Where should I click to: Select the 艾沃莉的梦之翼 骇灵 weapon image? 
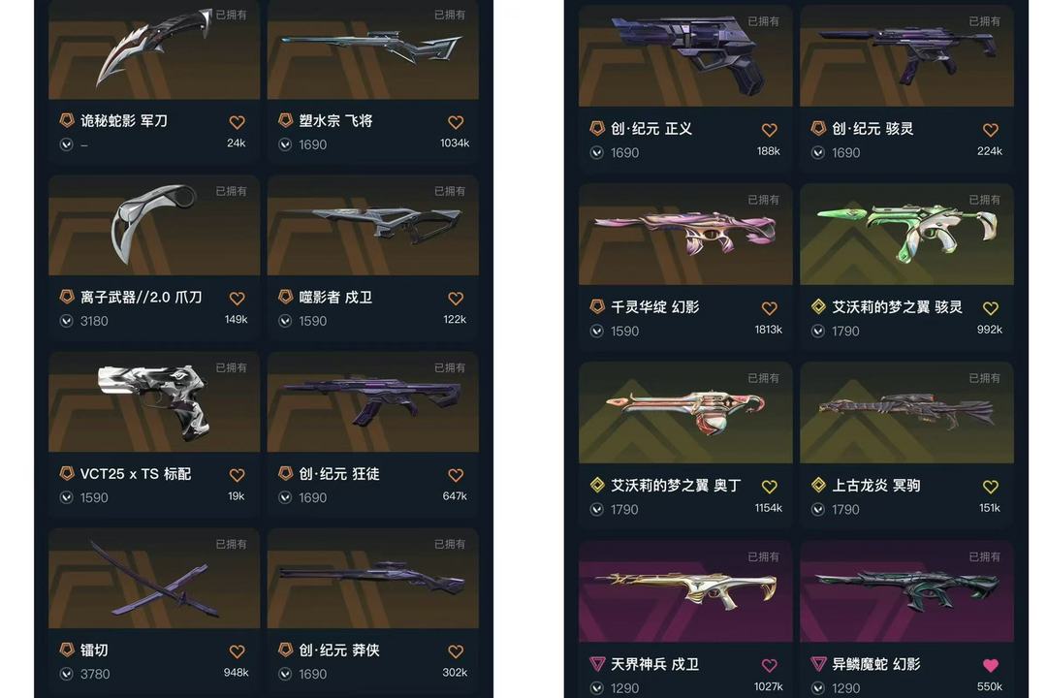coord(906,235)
